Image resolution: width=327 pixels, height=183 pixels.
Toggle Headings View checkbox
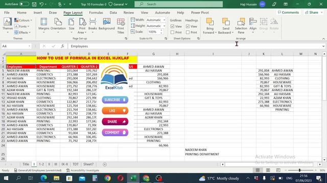coord(188,26)
